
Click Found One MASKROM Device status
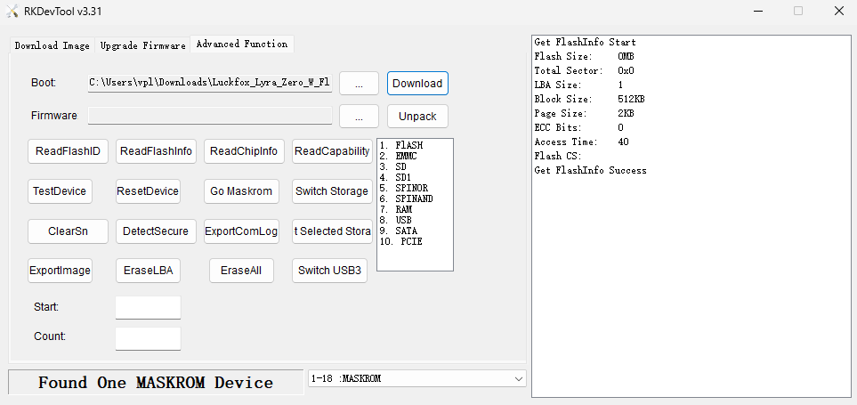click(156, 382)
